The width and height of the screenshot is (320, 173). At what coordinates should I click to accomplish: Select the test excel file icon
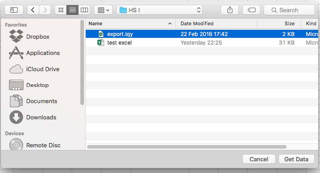101,43
